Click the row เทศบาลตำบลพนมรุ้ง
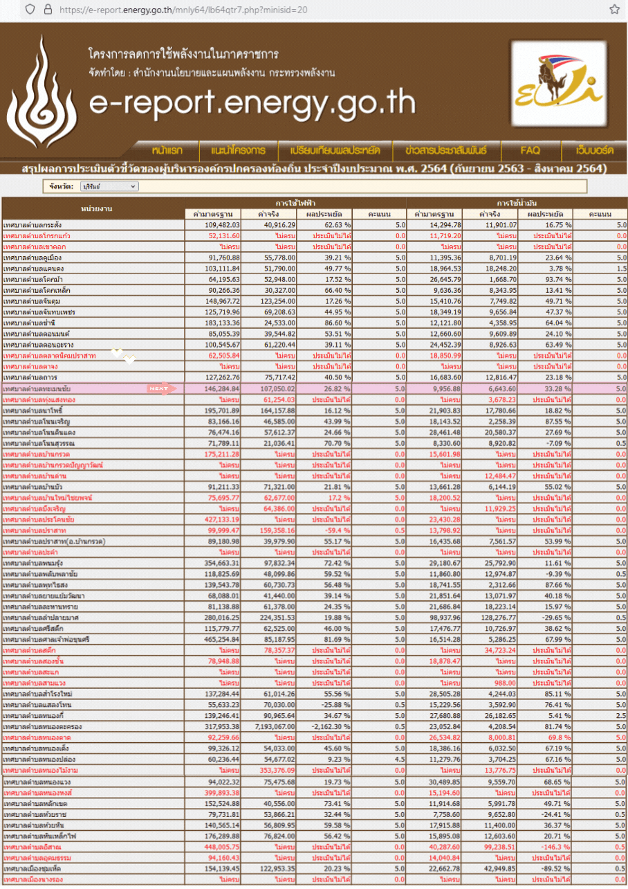Viewport: 628px width, 889px height. (314, 563)
